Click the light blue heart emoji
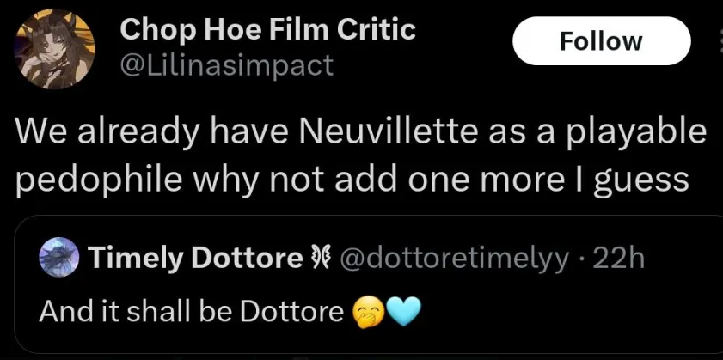Viewport: 723px width, 360px height. click(x=402, y=313)
